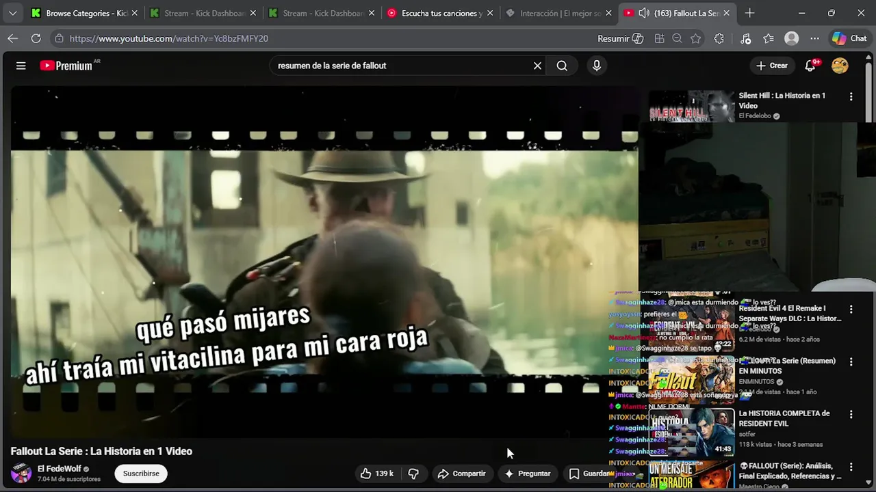
Task: Open Copilot Chat button
Action: (x=849, y=39)
